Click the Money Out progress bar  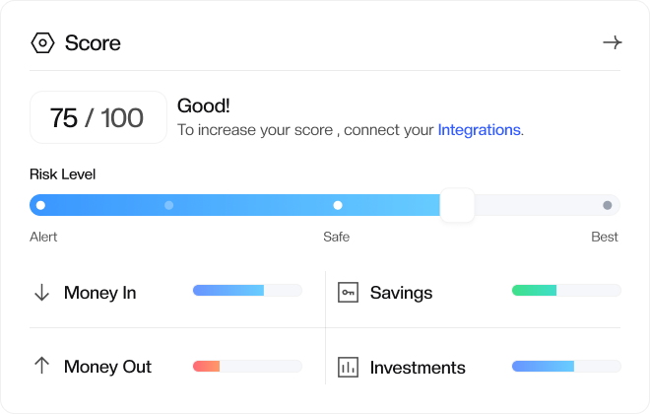point(247,366)
